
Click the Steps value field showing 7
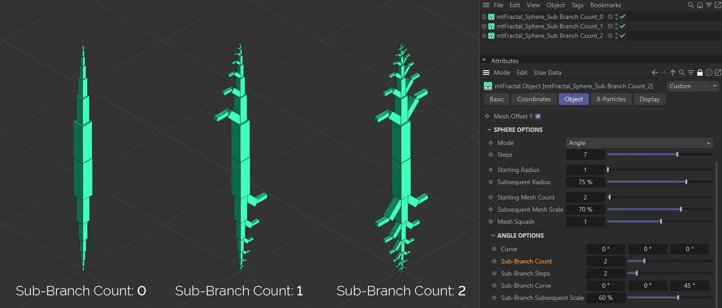coord(585,154)
